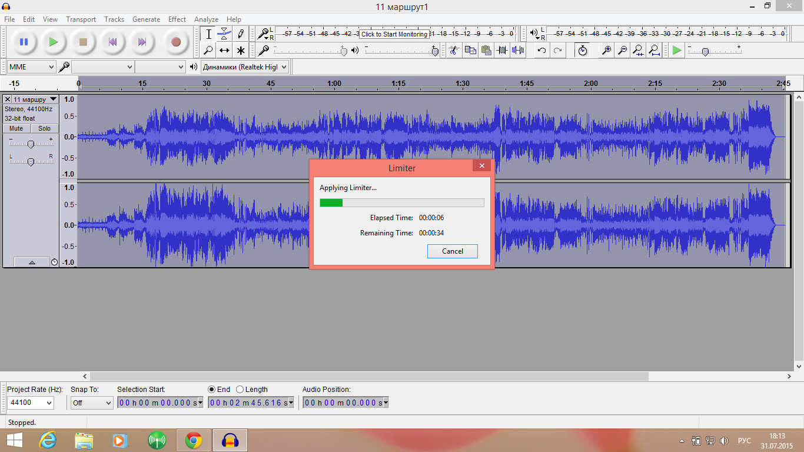Image resolution: width=804 pixels, height=452 pixels.
Task: Open the Transport menu
Action: pos(81,19)
